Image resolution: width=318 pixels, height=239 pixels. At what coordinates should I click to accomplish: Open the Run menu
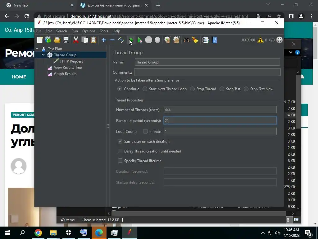click(x=75, y=31)
